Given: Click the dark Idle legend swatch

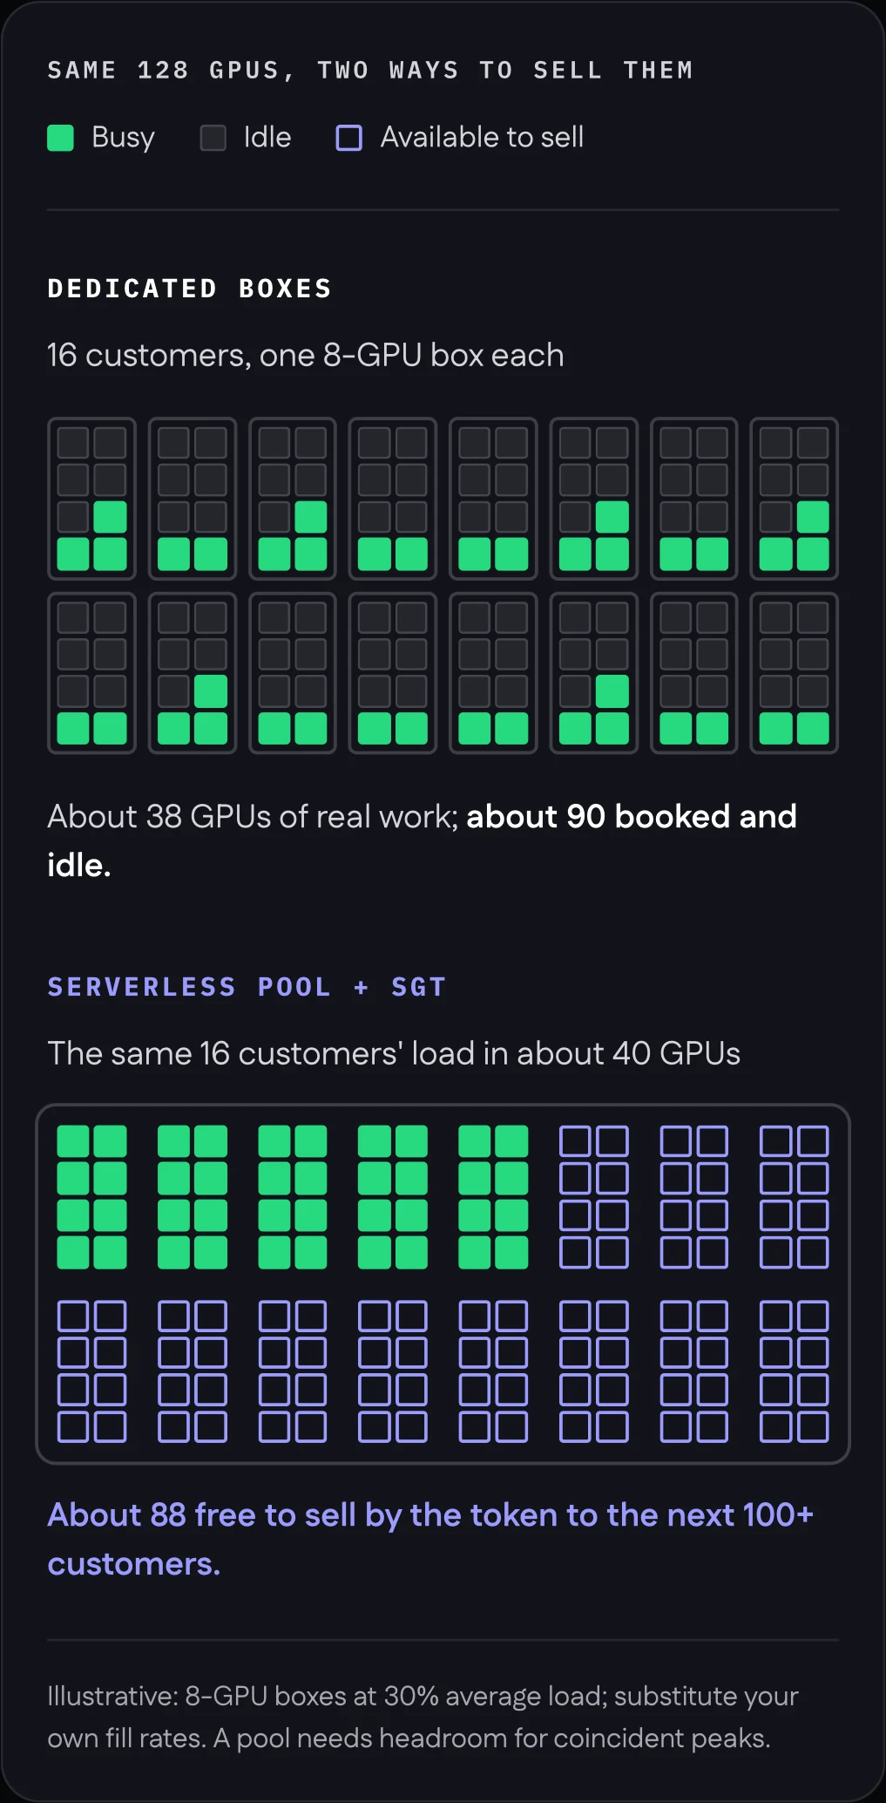Looking at the screenshot, I should 213,138.
